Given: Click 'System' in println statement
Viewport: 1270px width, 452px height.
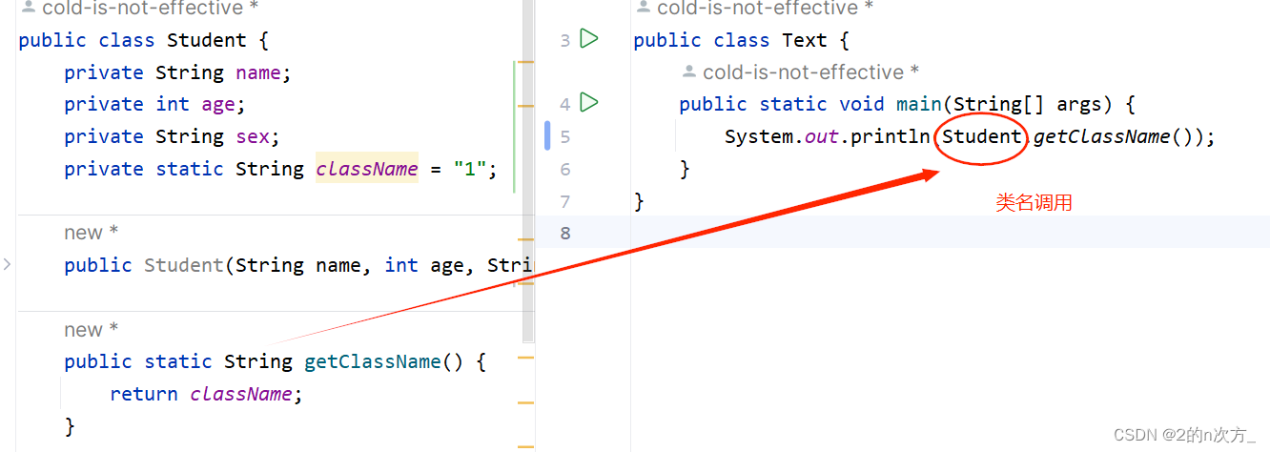Looking at the screenshot, I should coord(759,136).
